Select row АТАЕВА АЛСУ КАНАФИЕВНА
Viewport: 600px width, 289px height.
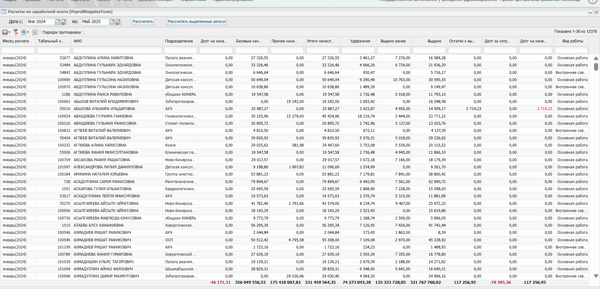295,225
